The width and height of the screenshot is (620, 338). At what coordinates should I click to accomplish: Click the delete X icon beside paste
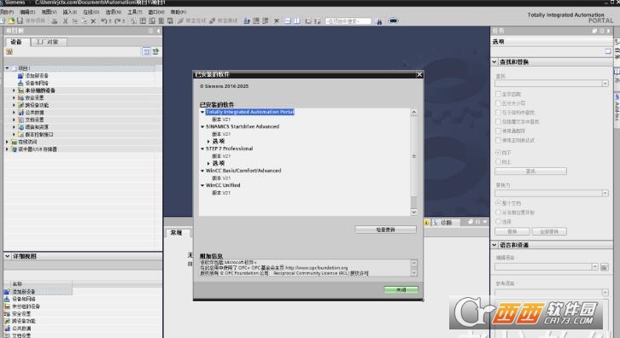coord(93,20)
